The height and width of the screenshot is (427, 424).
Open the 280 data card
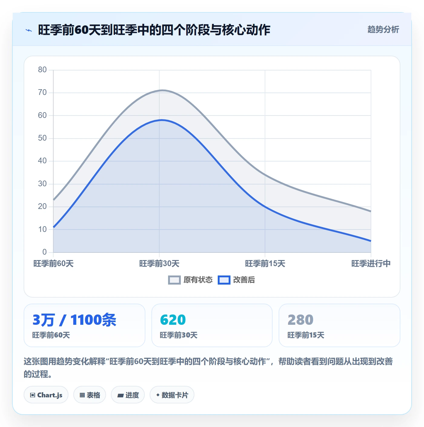(x=340, y=325)
